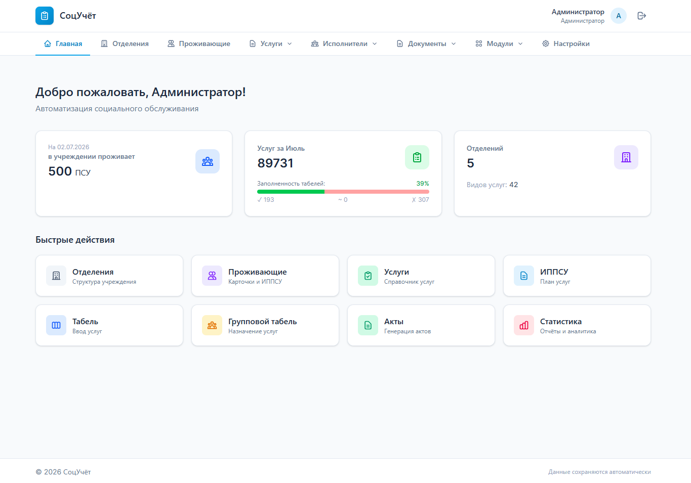This screenshot has height=483, width=691.
Task: Open the Исполнители menu label
Action: click(345, 43)
